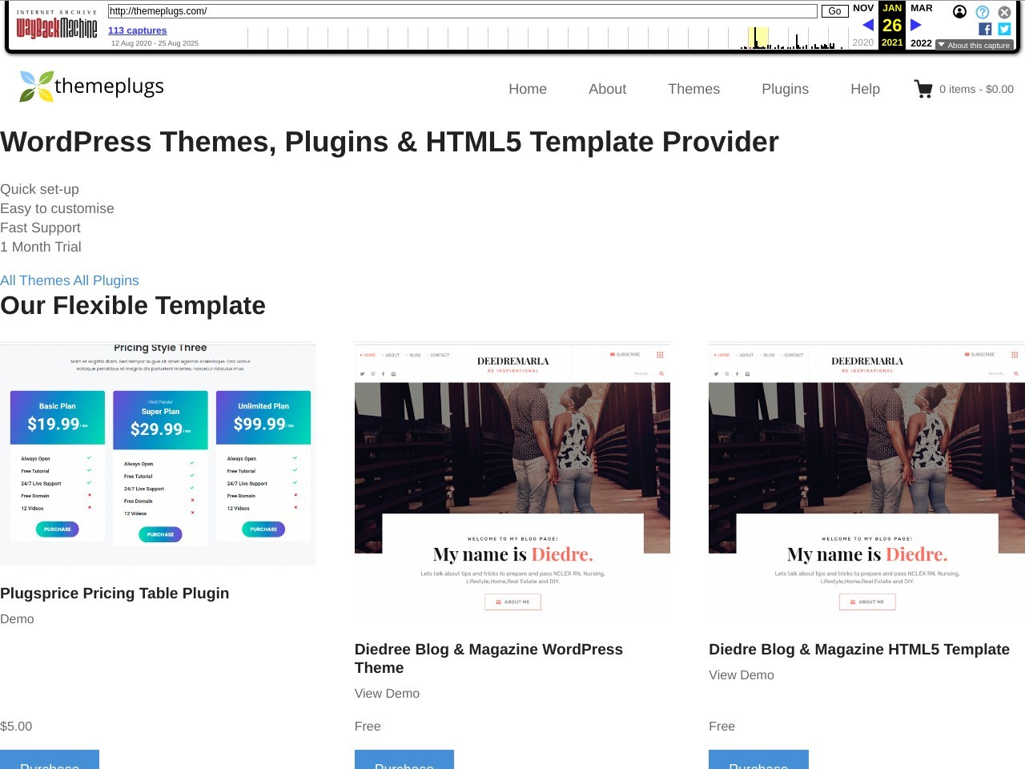Open the shopping cart icon
The height and width of the screenshot is (769, 1025).
[923, 89]
